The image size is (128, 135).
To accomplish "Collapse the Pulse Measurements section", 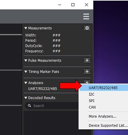I will tap(26, 60).
